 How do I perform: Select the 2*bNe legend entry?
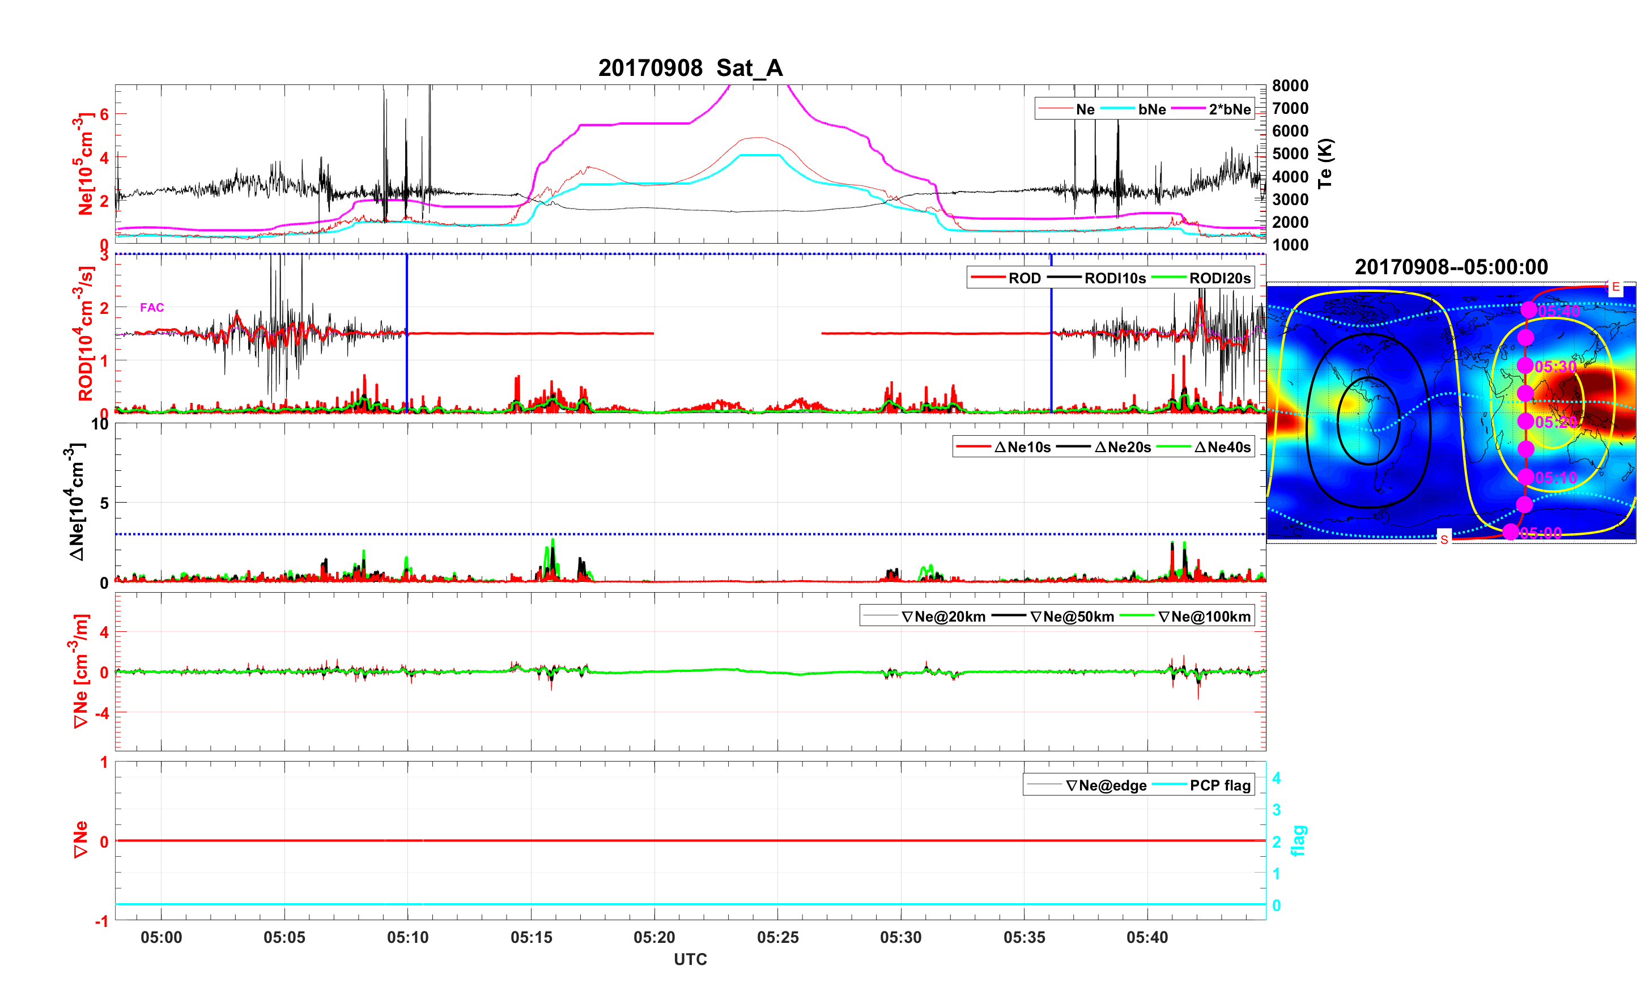(1229, 109)
